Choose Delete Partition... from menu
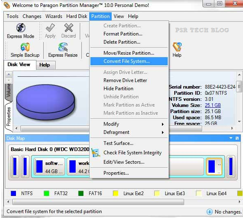 [129, 42]
